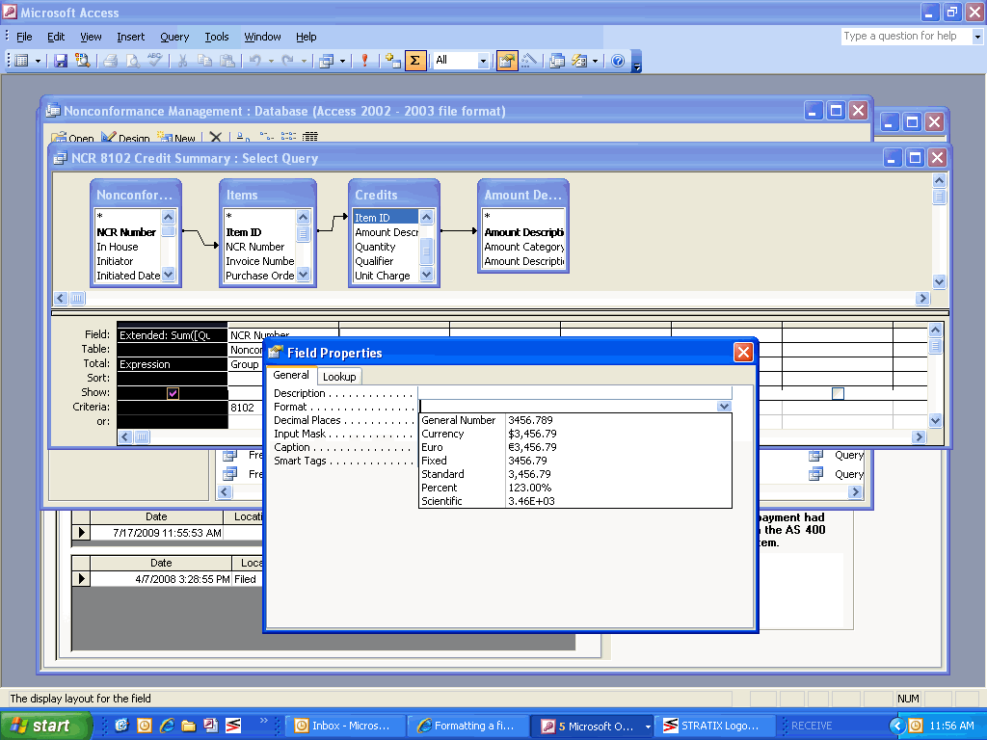Switch to the Inbox Outlook taskbar button
Image resolution: width=987 pixels, height=740 pixels.
pyautogui.click(x=343, y=726)
